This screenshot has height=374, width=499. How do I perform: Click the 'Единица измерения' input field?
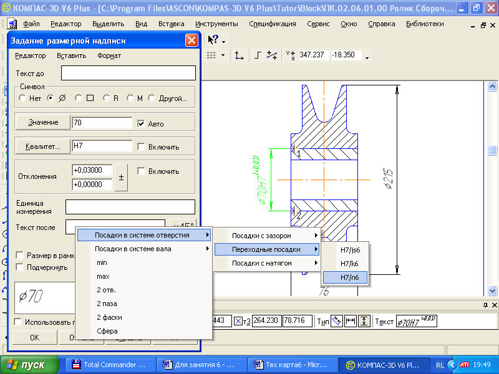point(130,207)
